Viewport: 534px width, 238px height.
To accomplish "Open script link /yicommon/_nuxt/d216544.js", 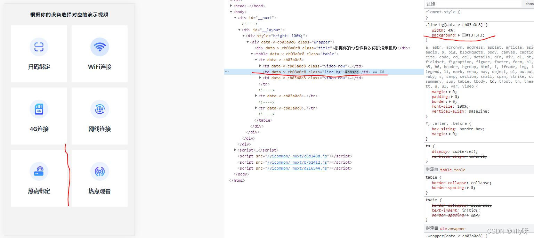I will point(297,168).
